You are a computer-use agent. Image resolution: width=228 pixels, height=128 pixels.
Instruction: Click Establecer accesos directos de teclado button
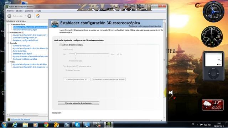(x=109, y=80)
